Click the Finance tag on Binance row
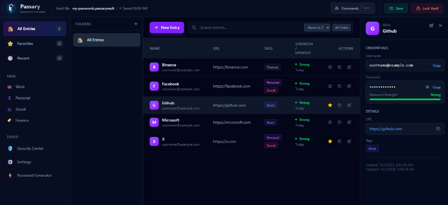The image size is (448, 205). click(x=272, y=67)
